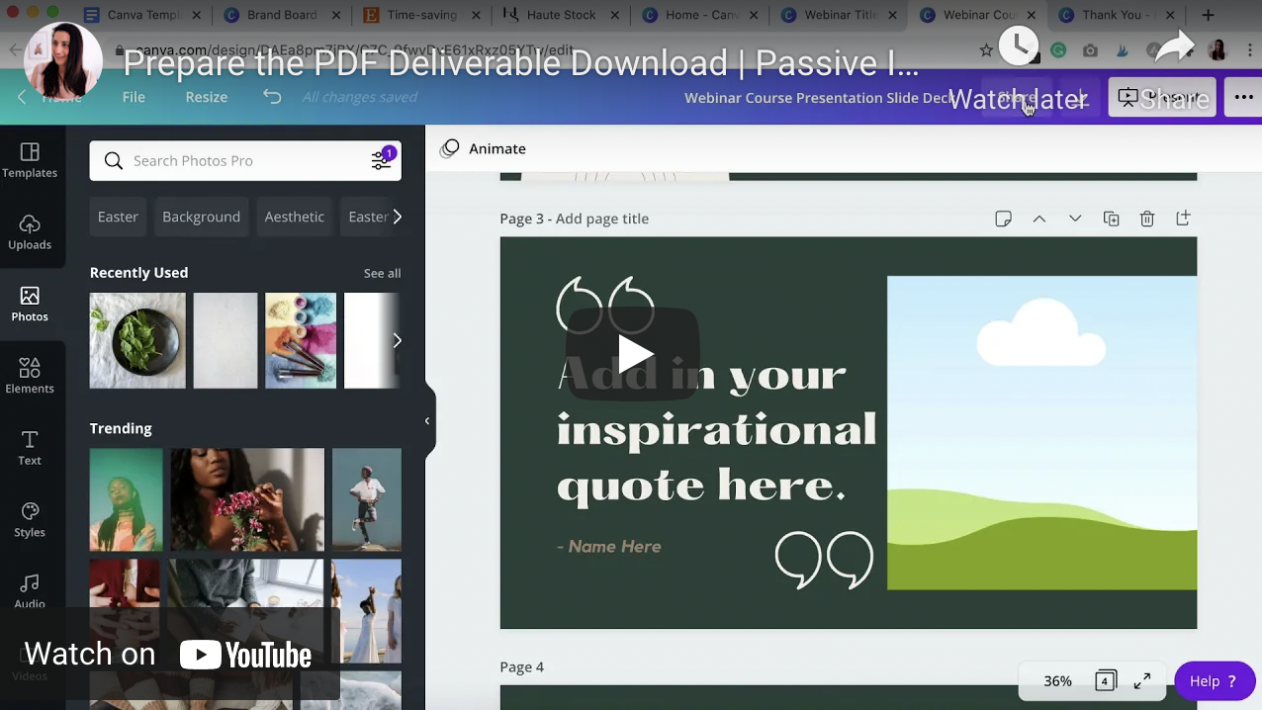Open the Elements sidebar panel
The width and height of the screenshot is (1262, 710).
click(30, 376)
